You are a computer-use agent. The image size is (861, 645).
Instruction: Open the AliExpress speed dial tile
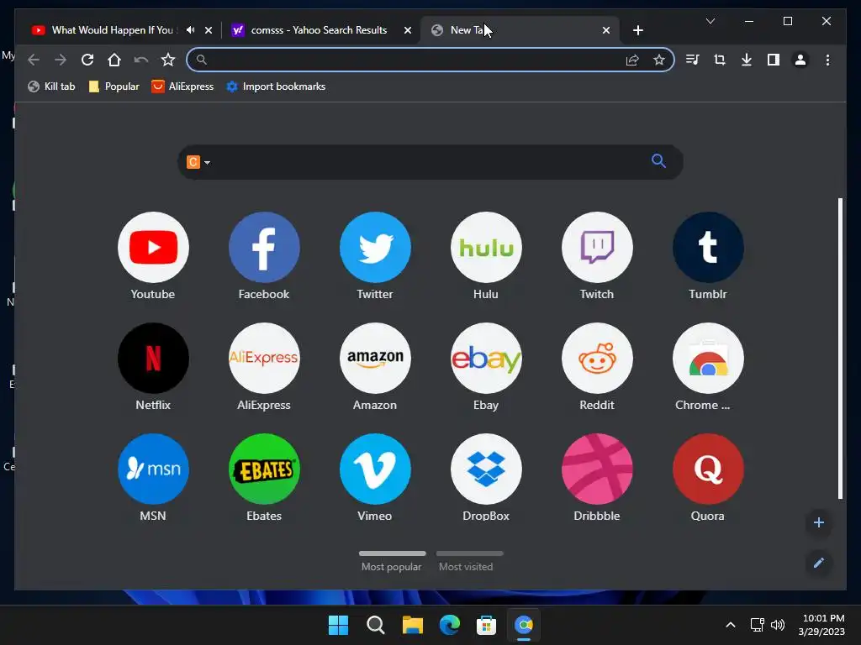[264, 358]
